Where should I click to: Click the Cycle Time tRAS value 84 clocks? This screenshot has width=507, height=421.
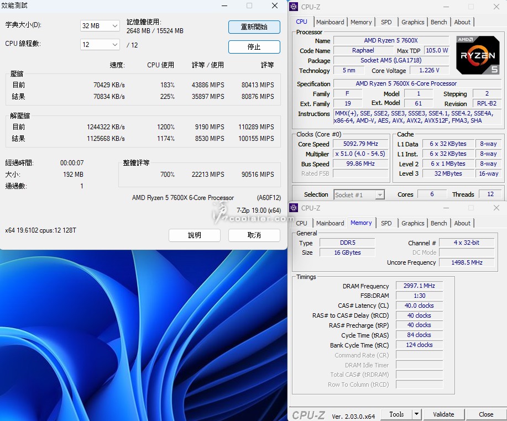coord(419,335)
